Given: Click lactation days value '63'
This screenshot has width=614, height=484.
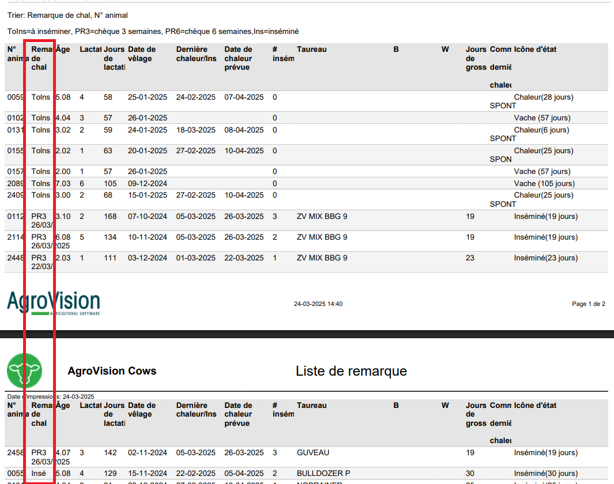Looking at the screenshot, I should pos(108,150).
